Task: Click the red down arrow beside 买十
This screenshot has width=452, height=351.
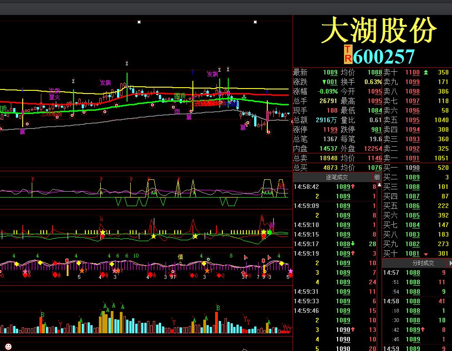Action: point(426,254)
